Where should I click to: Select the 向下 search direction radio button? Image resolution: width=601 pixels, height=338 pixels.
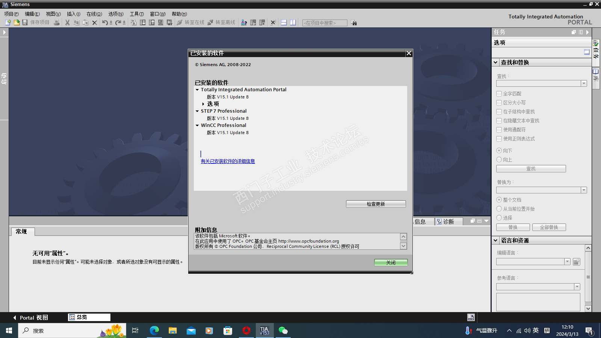(x=499, y=150)
